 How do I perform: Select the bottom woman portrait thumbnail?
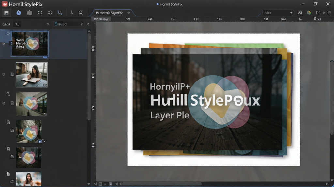(29, 179)
